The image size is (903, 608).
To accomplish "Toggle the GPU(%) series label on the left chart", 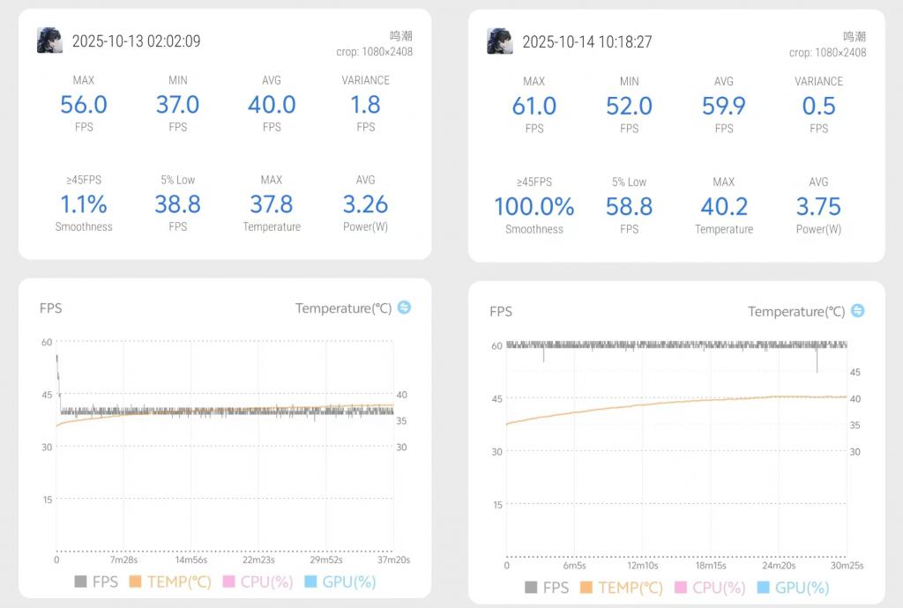I will [x=349, y=582].
